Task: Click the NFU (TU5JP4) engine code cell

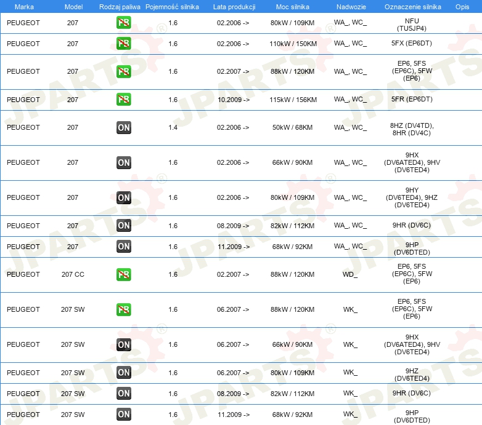Action: 412,25
